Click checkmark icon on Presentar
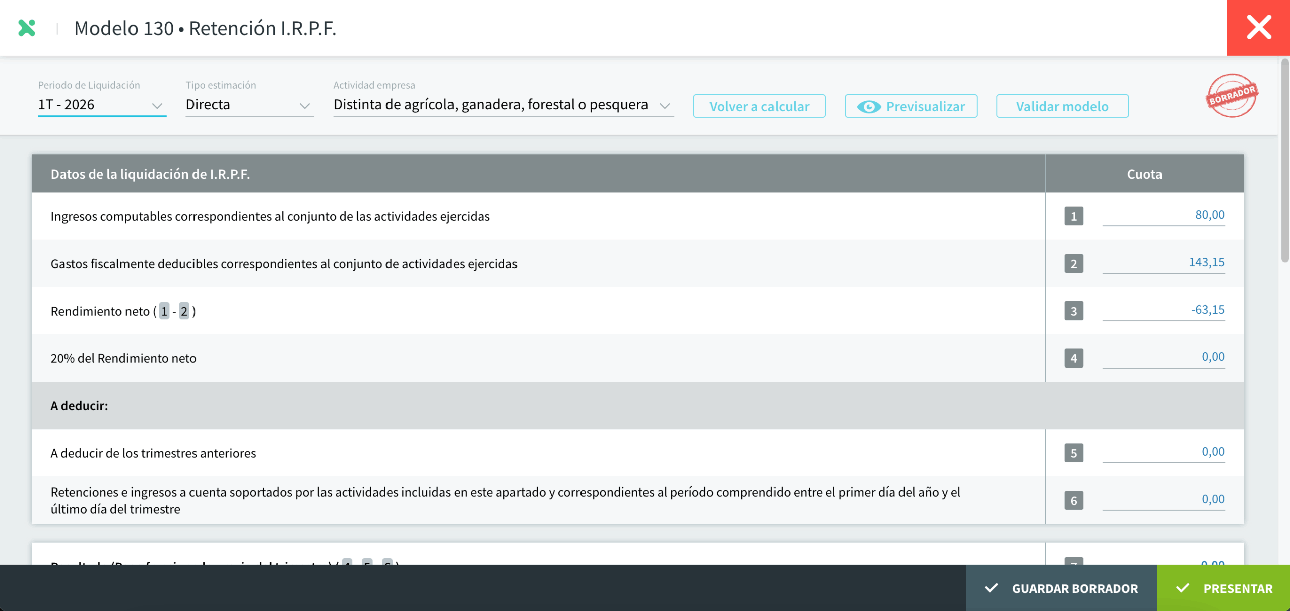The width and height of the screenshot is (1290, 611). [1183, 588]
